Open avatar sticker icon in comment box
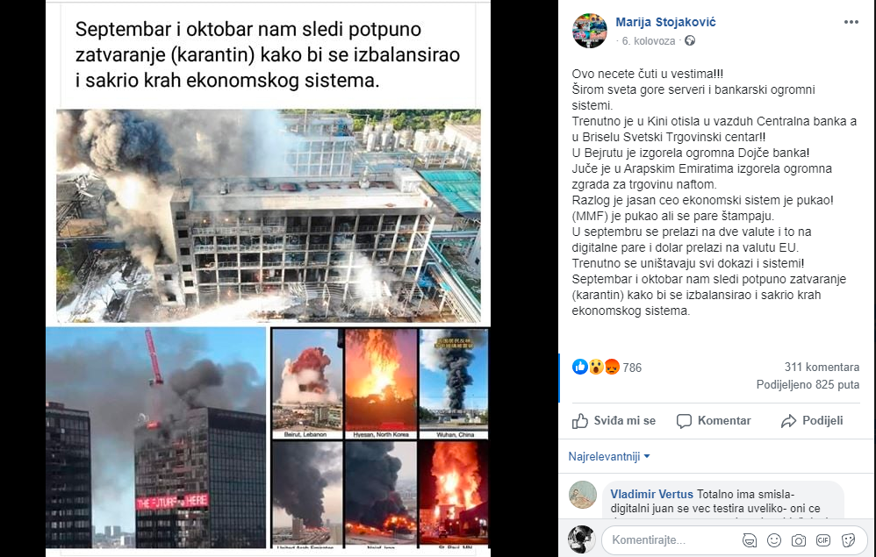The image size is (876, 557). [x=750, y=539]
